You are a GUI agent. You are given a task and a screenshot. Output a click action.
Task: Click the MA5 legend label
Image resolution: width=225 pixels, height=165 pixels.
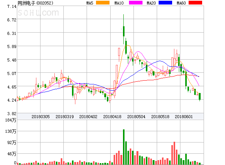[x=90, y=3]
